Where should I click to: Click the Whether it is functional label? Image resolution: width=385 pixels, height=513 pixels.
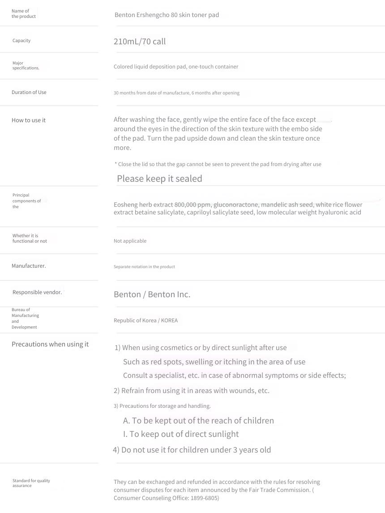tap(30, 238)
